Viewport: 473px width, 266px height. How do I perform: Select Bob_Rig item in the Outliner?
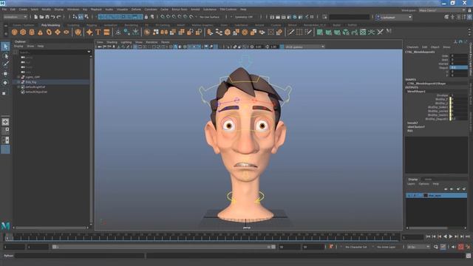tap(31, 82)
